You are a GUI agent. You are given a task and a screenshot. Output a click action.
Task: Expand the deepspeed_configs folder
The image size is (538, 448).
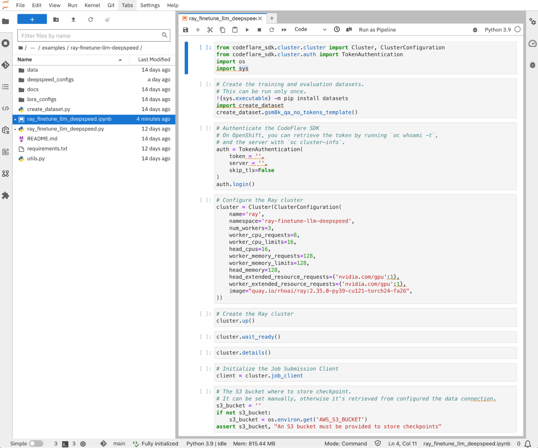coord(51,79)
